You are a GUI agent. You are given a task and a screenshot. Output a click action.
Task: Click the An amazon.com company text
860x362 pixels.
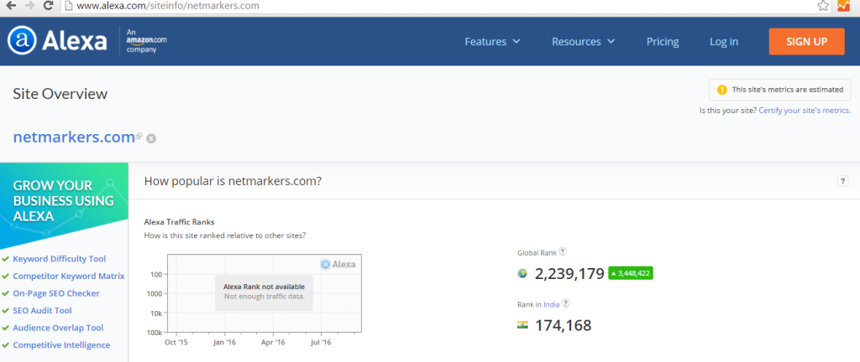[146, 41]
